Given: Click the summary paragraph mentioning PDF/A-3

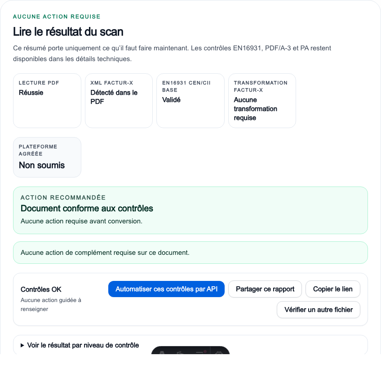Looking at the screenshot, I should pyautogui.click(x=172, y=53).
